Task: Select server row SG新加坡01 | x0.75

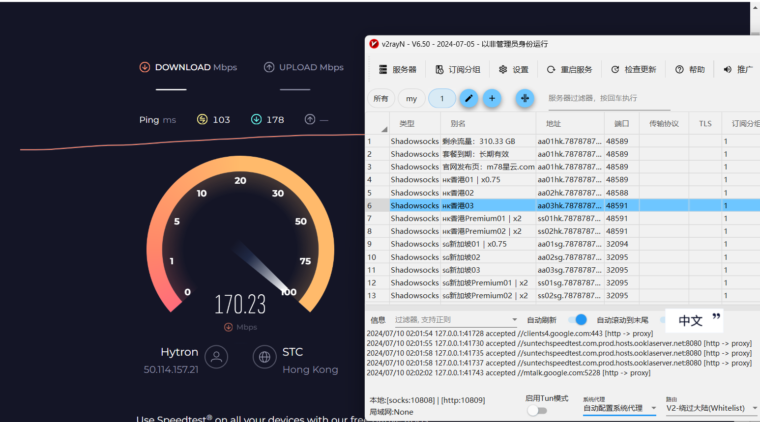Action: coord(562,244)
